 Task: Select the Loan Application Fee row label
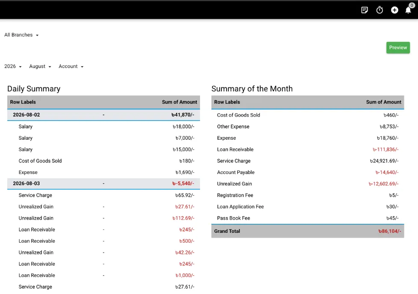click(240, 207)
